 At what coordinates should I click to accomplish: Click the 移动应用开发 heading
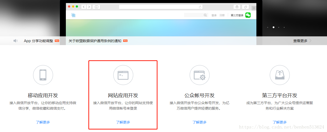(x=43, y=95)
